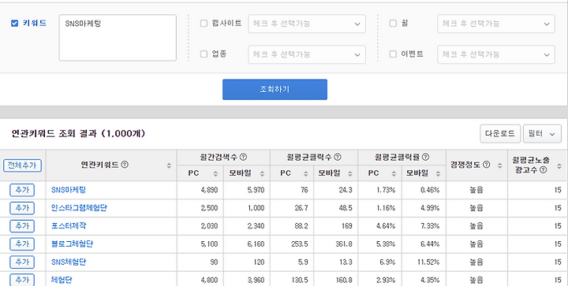This screenshot has width=568, height=286.
Task: Open help icon next to 월간검색수
Action: [244, 157]
